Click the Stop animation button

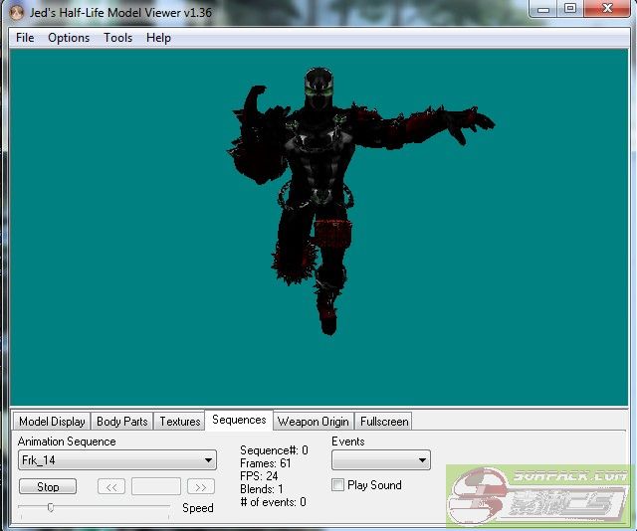(x=48, y=487)
